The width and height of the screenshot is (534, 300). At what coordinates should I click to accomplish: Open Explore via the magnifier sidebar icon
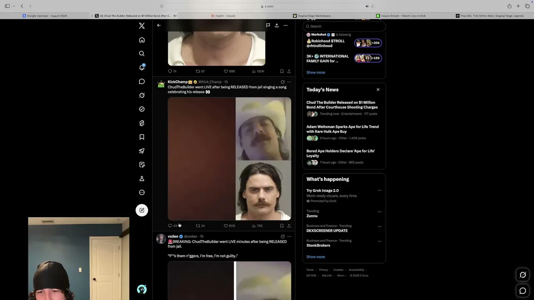click(x=142, y=54)
